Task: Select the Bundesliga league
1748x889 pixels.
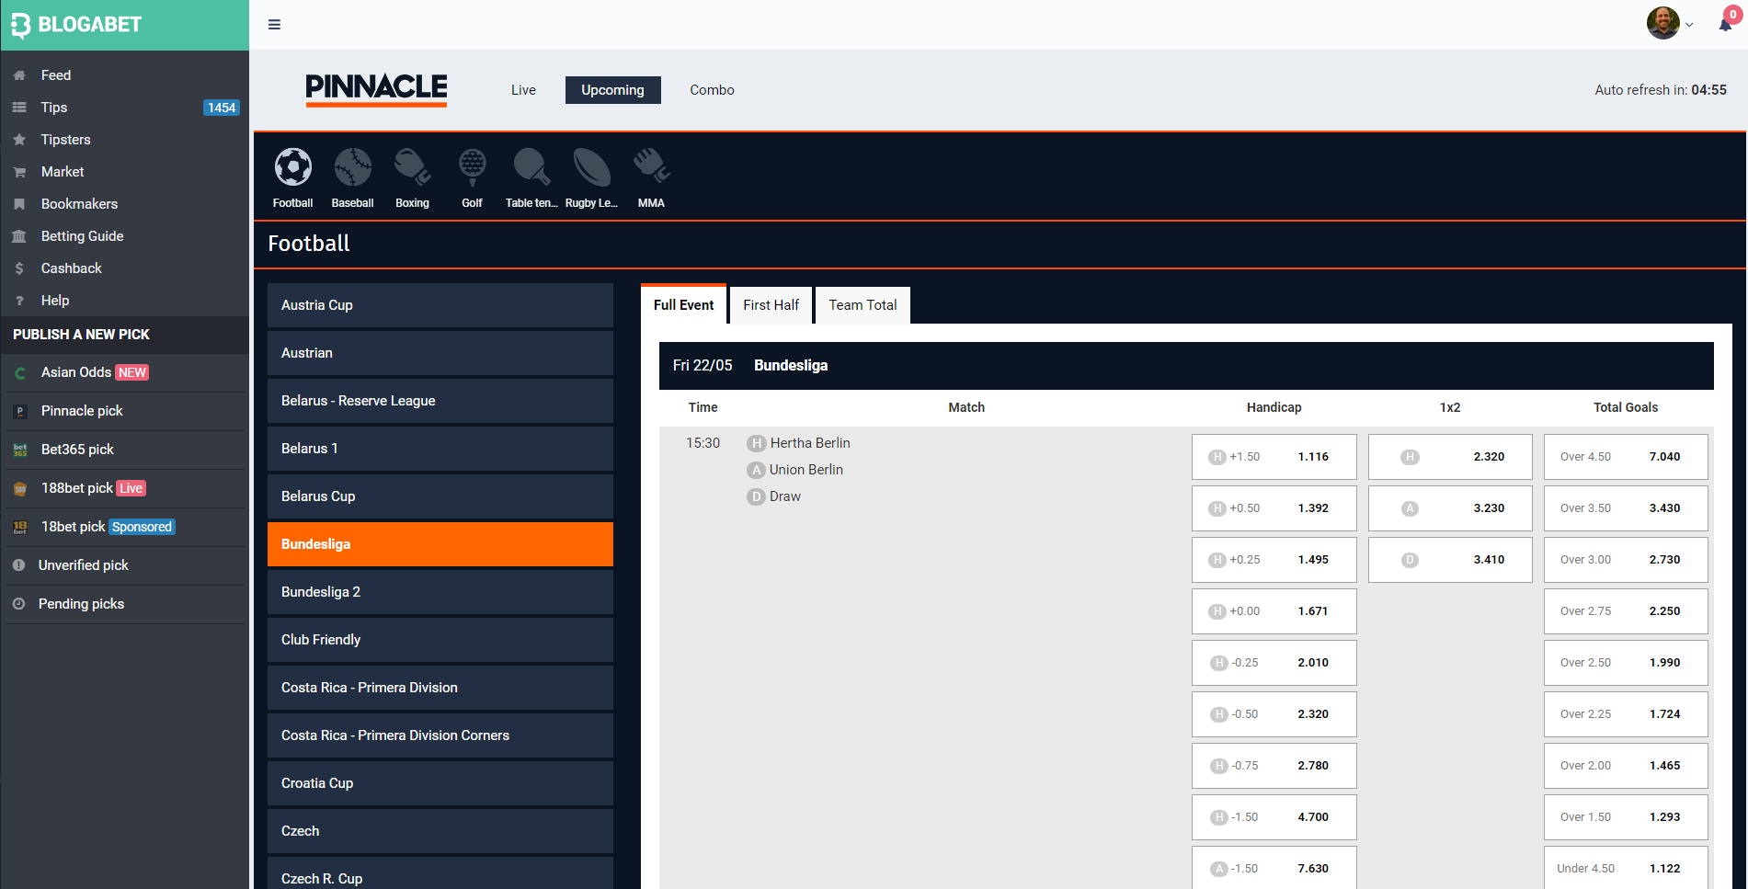Action: pos(440,544)
